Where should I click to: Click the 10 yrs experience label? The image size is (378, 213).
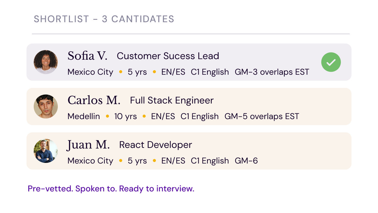(125, 116)
